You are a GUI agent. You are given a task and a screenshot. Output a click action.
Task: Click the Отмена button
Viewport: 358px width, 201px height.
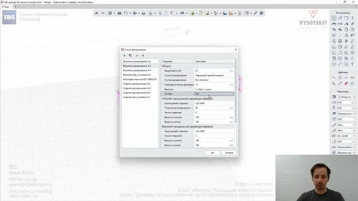229,152
